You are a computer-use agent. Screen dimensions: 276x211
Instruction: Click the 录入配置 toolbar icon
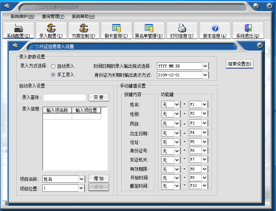point(51,28)
